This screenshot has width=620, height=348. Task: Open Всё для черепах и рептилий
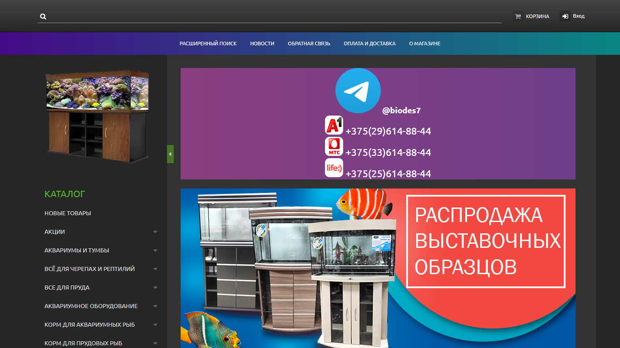click(89, 269)
